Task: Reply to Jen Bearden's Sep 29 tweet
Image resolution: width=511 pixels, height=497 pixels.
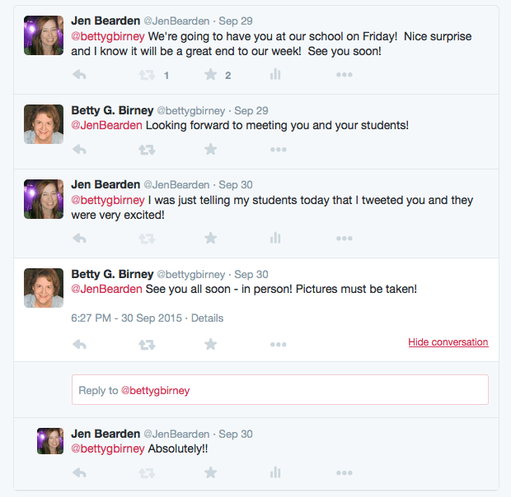Action: coord(80,75)
